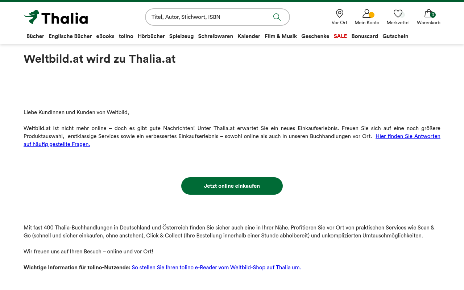Open the Bücher menu
Screen dimensions: 464x290
[x=35, y=36]
